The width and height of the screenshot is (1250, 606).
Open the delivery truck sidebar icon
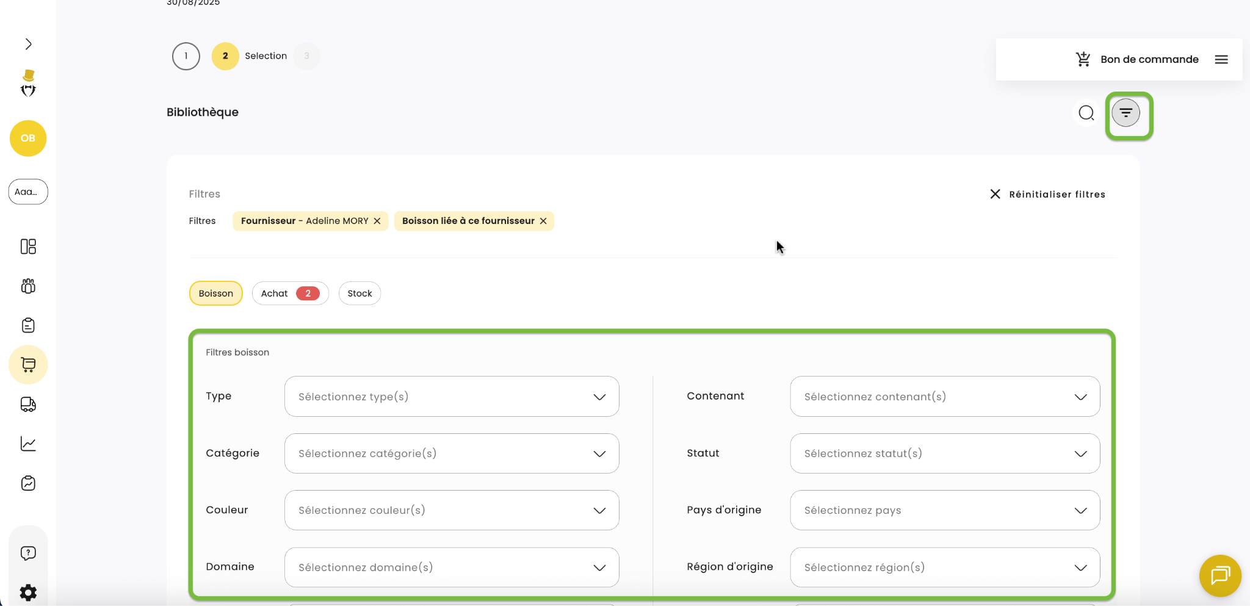click(x=28, y=404)
